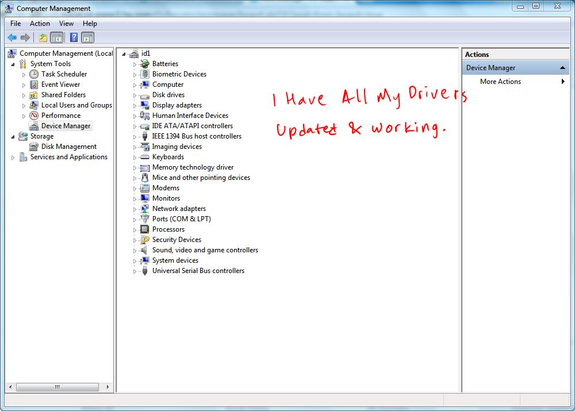This screenshot has width=575, height=411.
Task: Click the Forward arrow toolbar icon
Action: [25, 38]
